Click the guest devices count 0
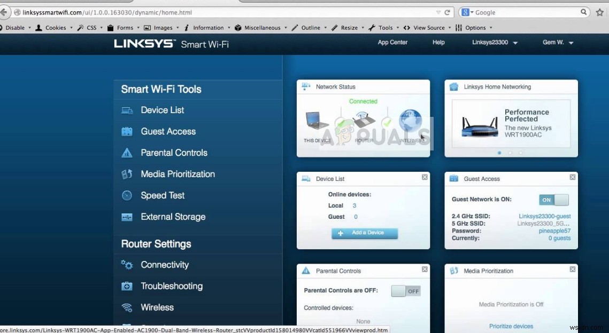Screen dimensions: 609x333 [356, 217]
